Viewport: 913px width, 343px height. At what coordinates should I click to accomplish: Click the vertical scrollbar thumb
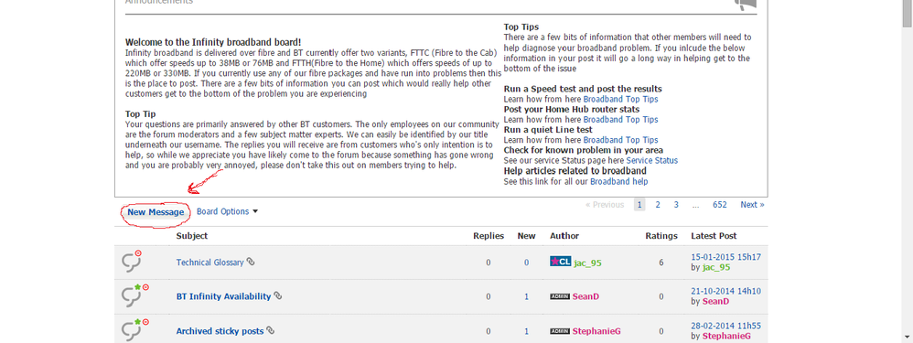908,14
